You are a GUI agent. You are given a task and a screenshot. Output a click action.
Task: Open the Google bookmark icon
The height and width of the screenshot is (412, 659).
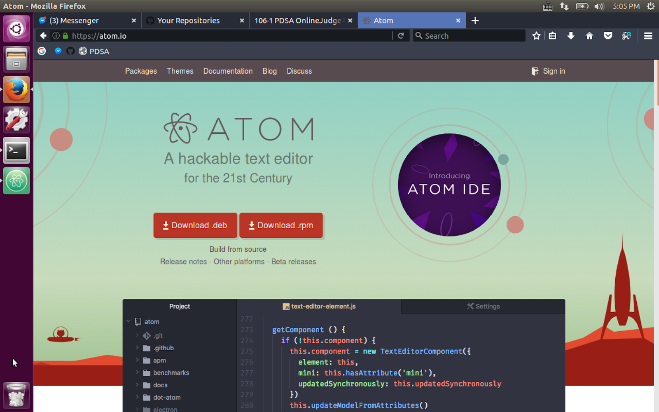coord(42,51)
